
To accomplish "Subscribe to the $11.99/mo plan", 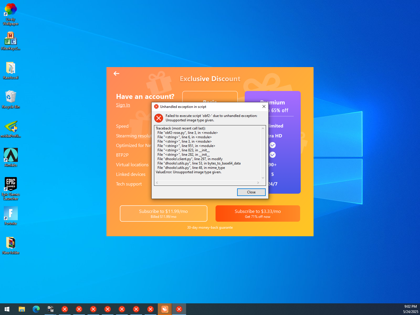I will (164, 213).
